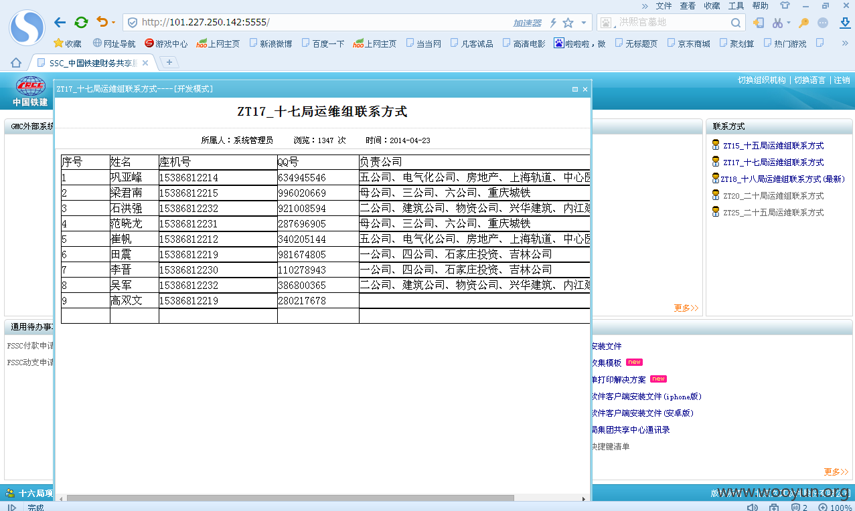Open the 收藏 menu
The width and height of the screenshot is (855, 511).
712,5
